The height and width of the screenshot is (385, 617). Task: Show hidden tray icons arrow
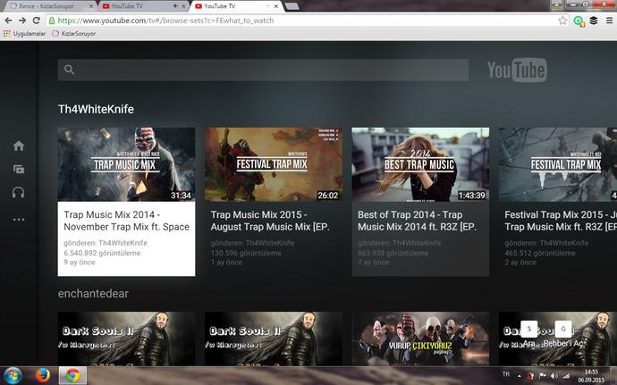point(520,376)
